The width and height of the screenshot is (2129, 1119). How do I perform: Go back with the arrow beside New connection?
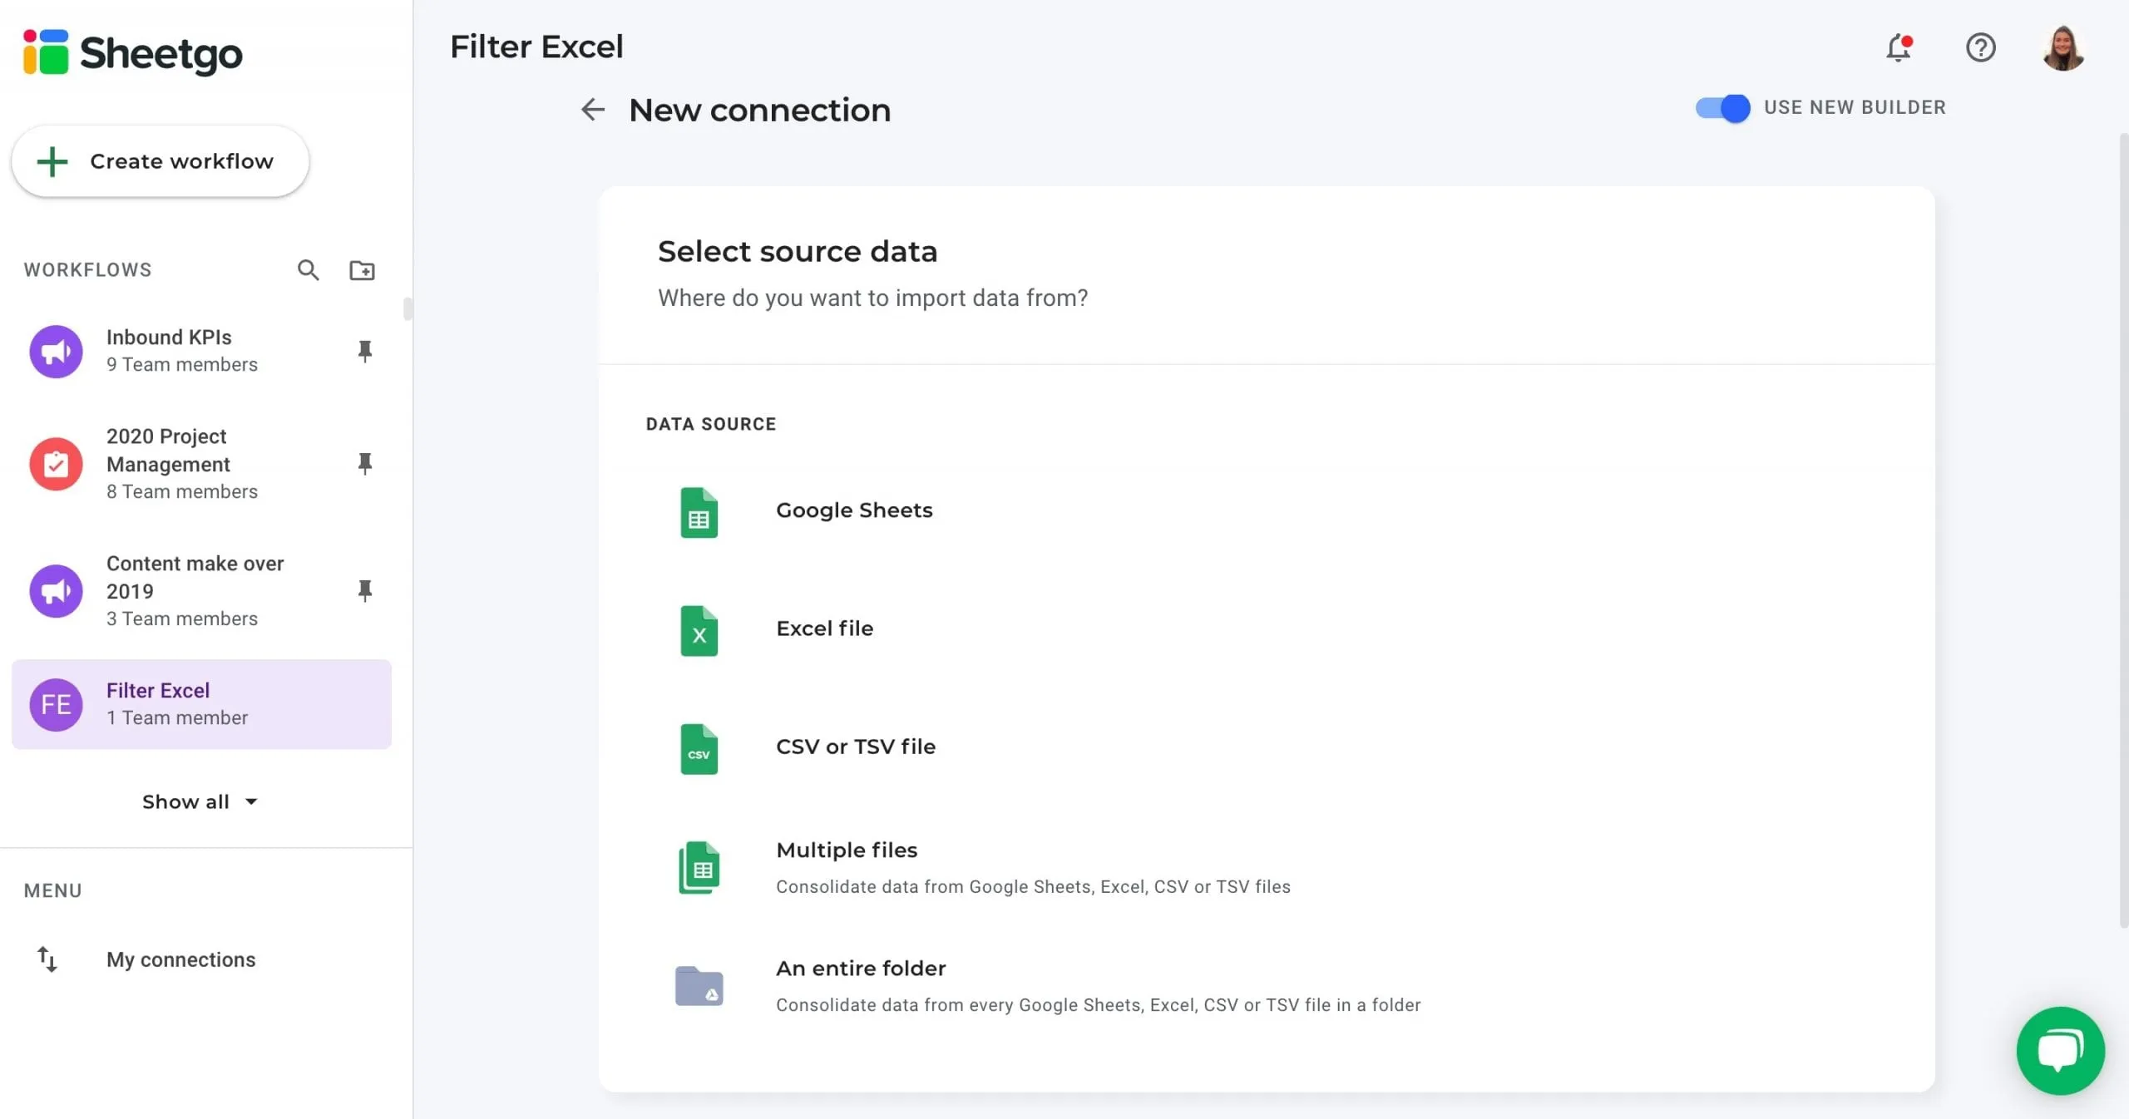(592, 109)
